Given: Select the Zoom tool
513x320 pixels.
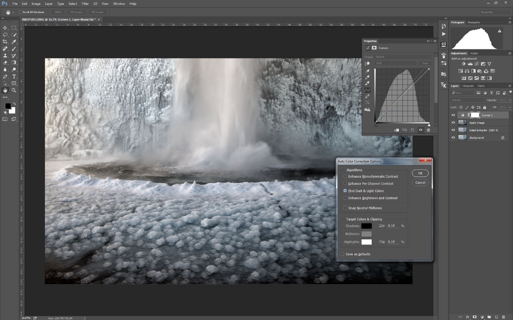Looking at the screenshot, I should 14,90.
